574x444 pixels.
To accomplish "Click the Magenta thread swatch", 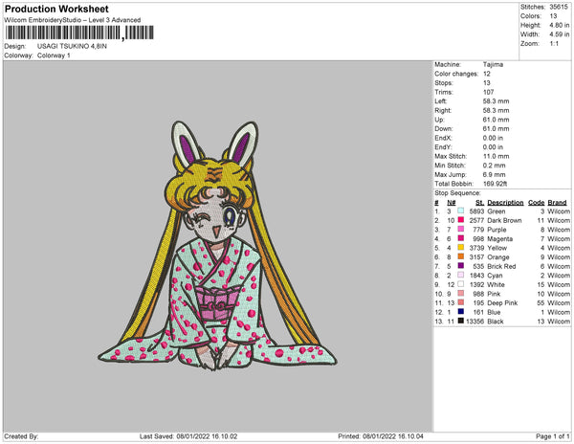I will (460, 238).
